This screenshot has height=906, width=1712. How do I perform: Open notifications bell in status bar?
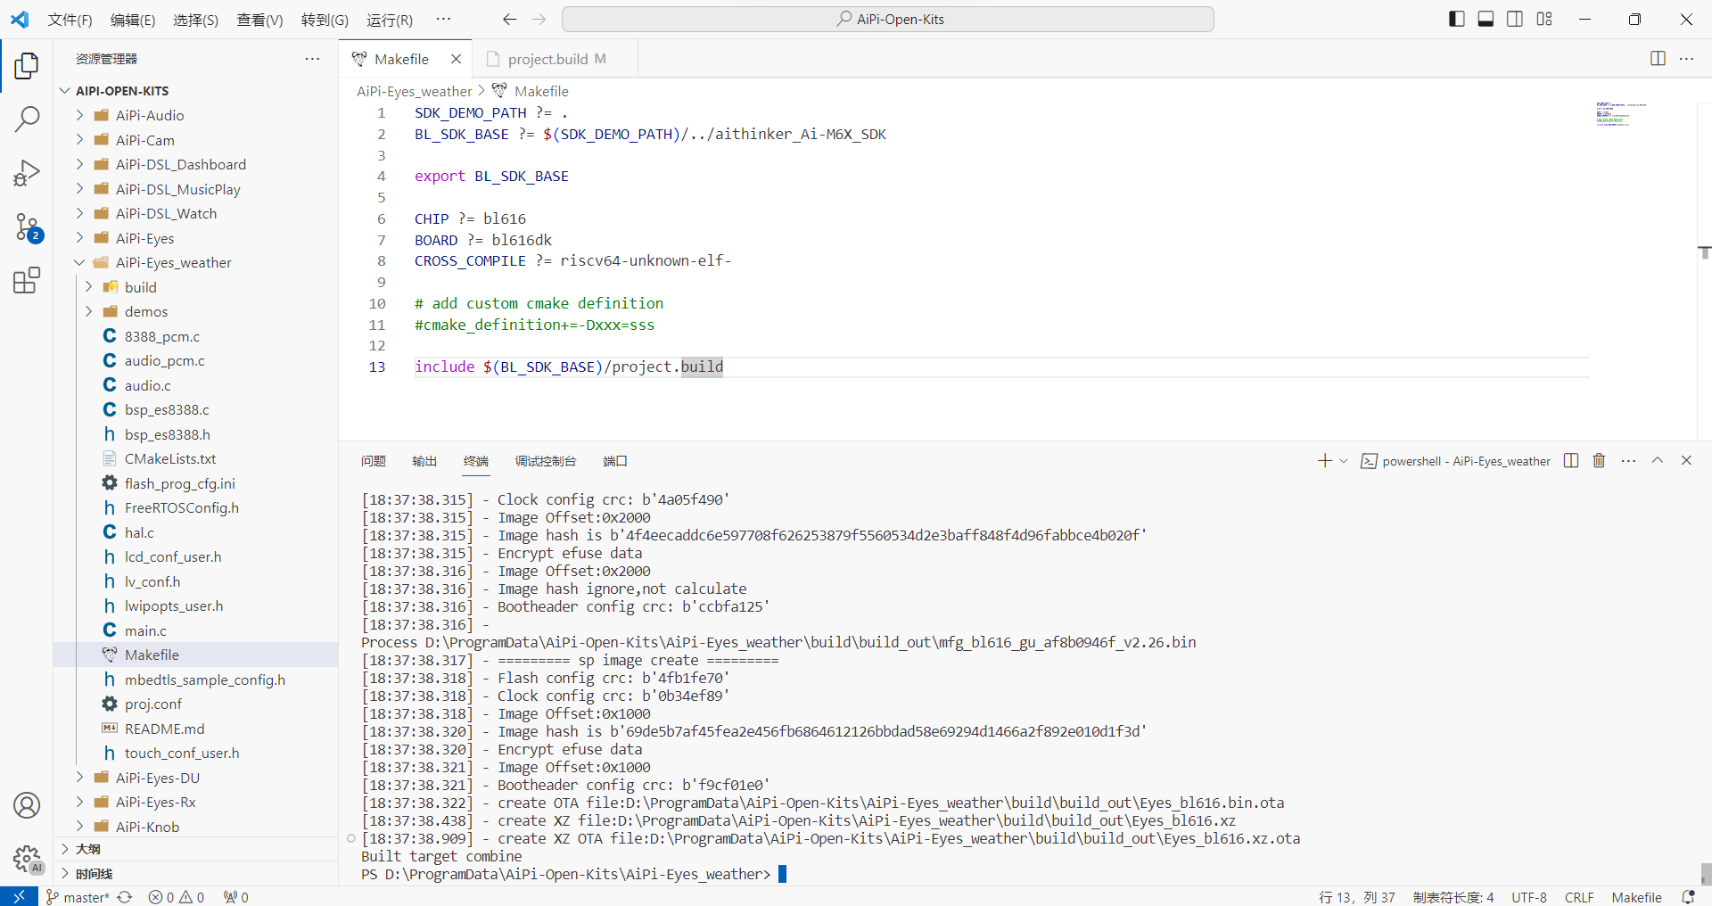coord(1688,897)
